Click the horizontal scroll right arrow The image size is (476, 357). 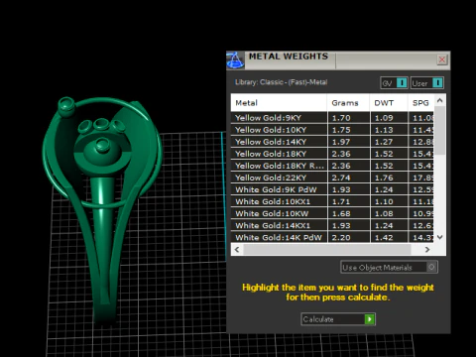click(427, 250)
